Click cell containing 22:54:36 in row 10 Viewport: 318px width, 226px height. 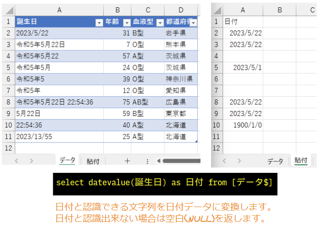coord(59,125)
